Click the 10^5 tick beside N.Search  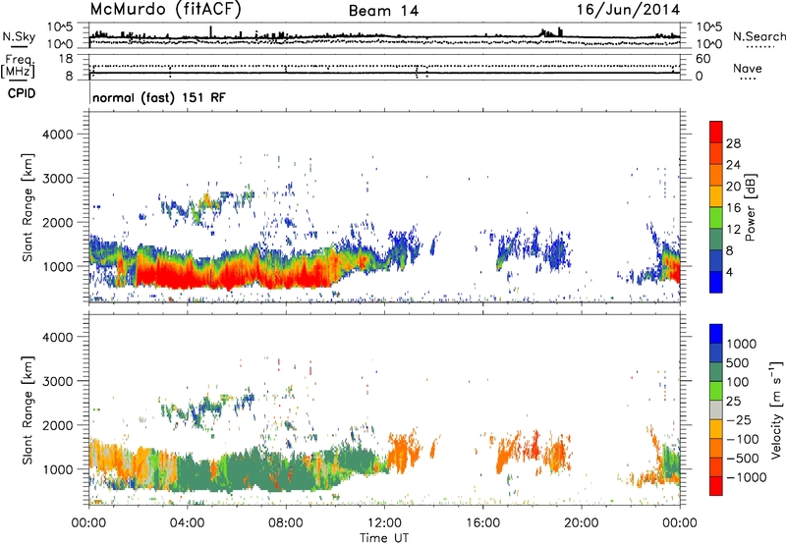click(x=708, y=27)
